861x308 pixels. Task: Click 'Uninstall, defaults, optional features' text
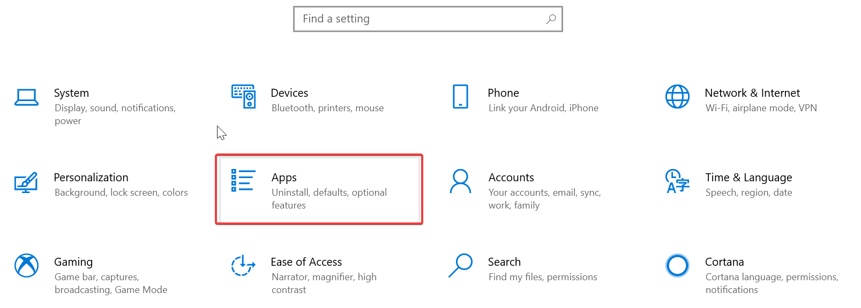(x=329, y=199)
